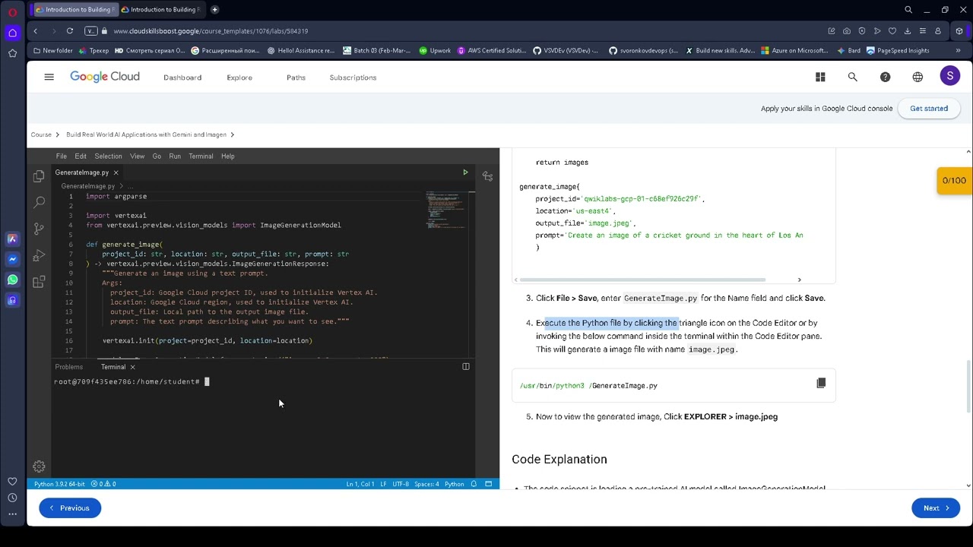Open Opera easy setup icon

point(923,31)
